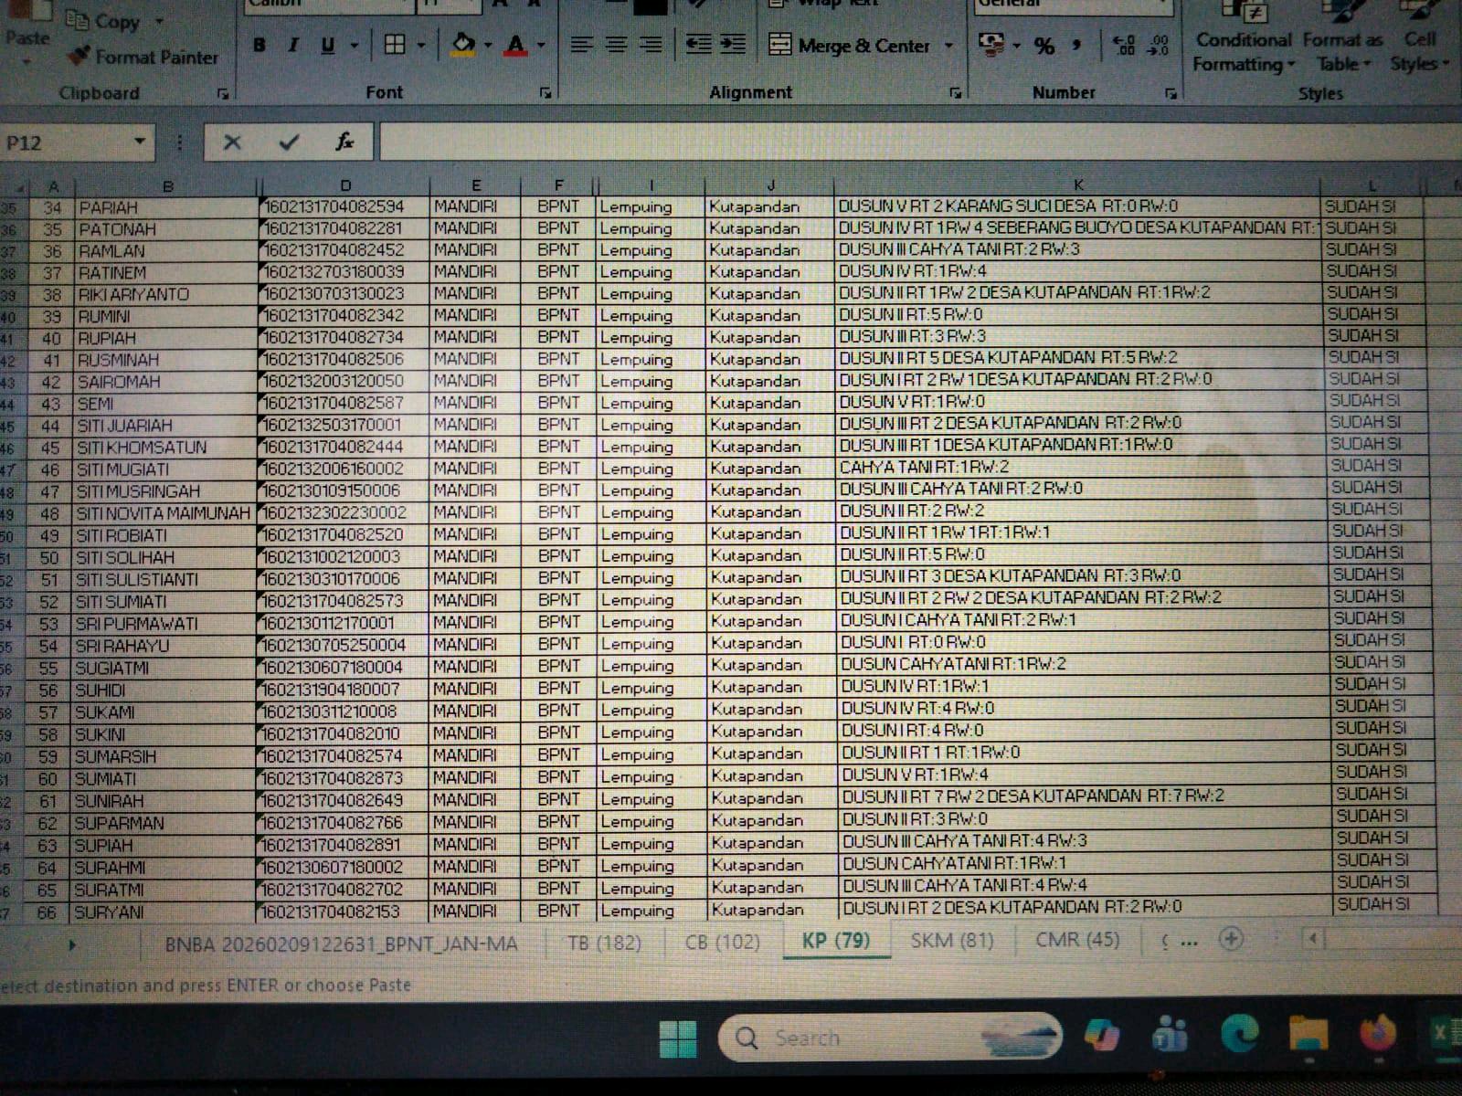The width and height of the screenshot is (1462, 1096).
Task: Underline text with the U button
Action: pos(327,45)
